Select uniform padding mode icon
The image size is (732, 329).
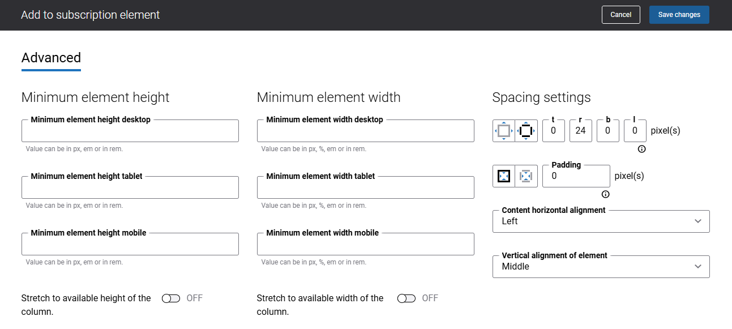[x=504, y=176]
